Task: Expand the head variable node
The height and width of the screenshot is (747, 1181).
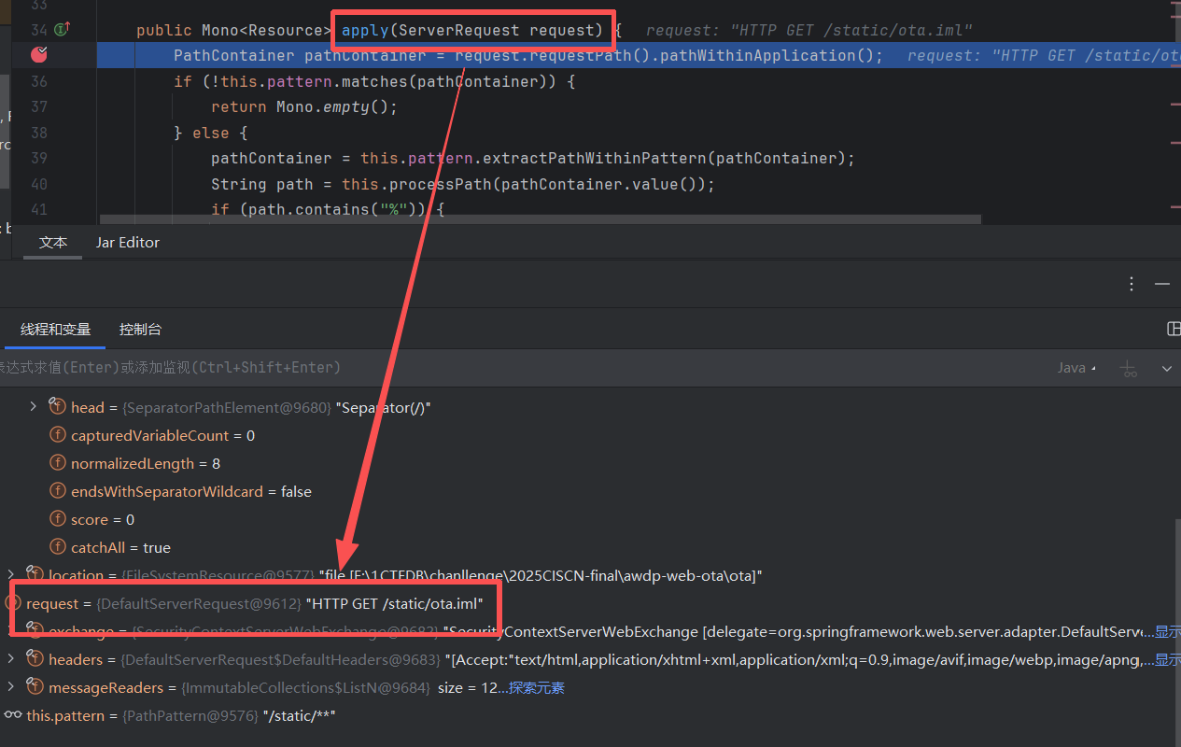Action: click(34, 406)
